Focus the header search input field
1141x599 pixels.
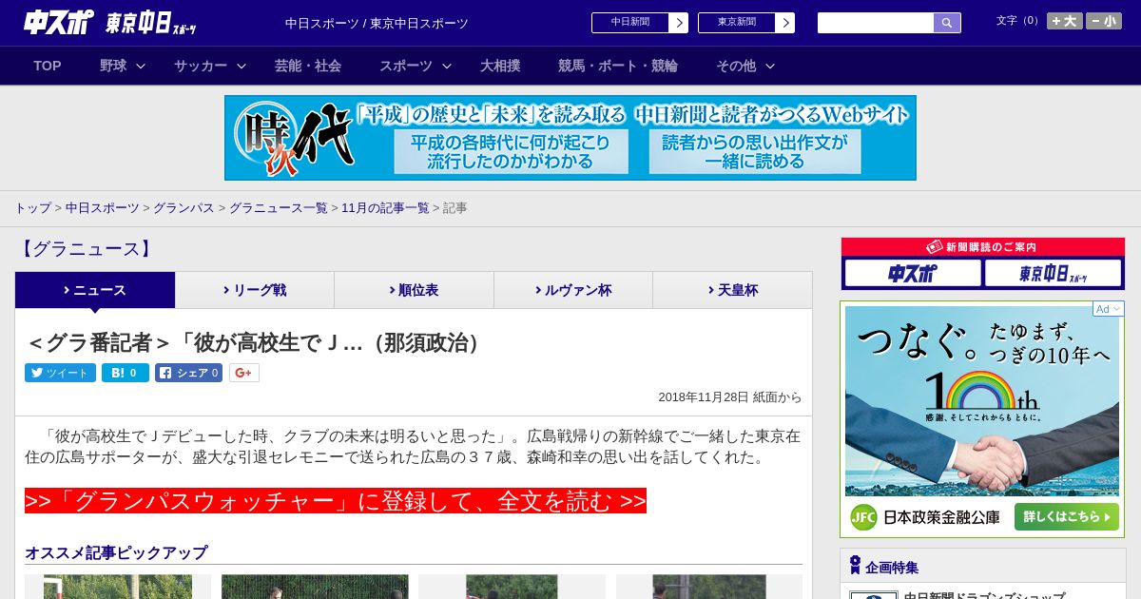click(876, 23)
